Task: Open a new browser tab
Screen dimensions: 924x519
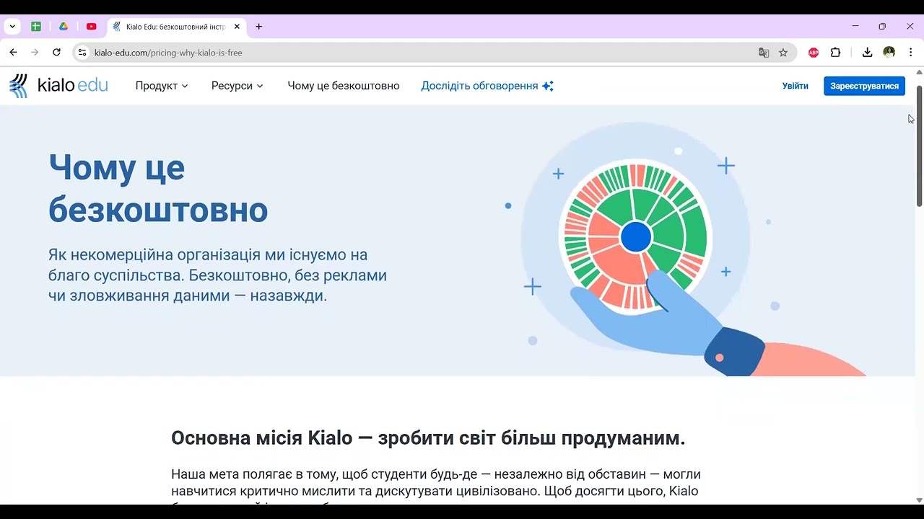Action: (x=259, y=27)
